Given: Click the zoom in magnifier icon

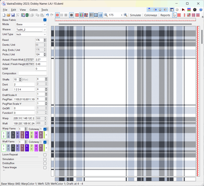Looking at the screenshot, I should 125,15.
